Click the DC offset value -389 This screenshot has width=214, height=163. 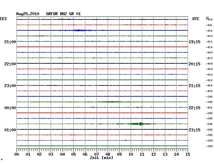tap(209, 141)
